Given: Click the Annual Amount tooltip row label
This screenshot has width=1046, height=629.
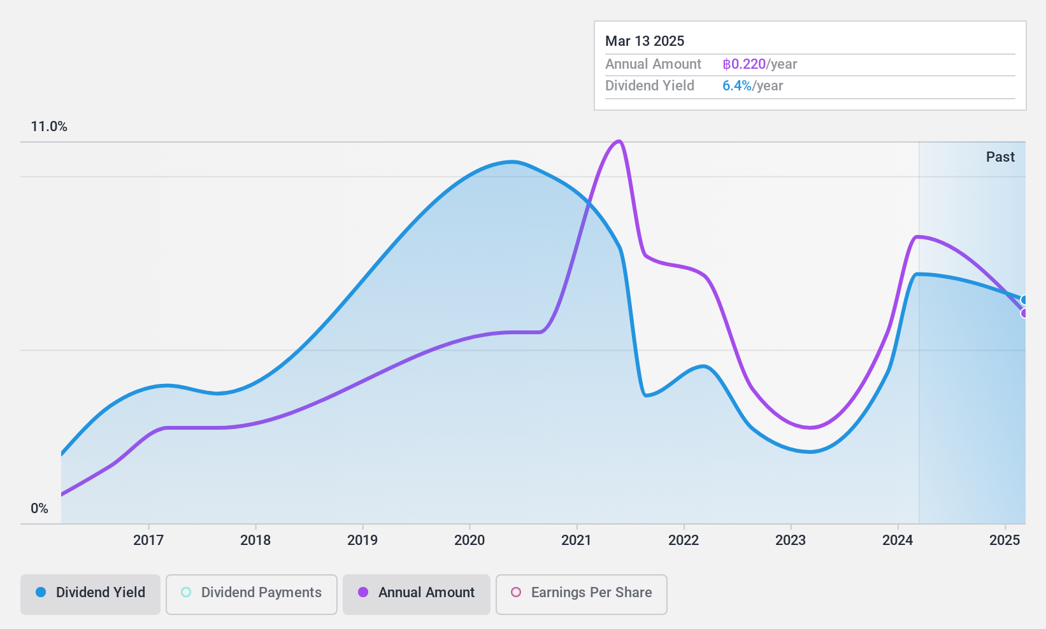Looking at the screenshot, I should (x=653, y=64).
